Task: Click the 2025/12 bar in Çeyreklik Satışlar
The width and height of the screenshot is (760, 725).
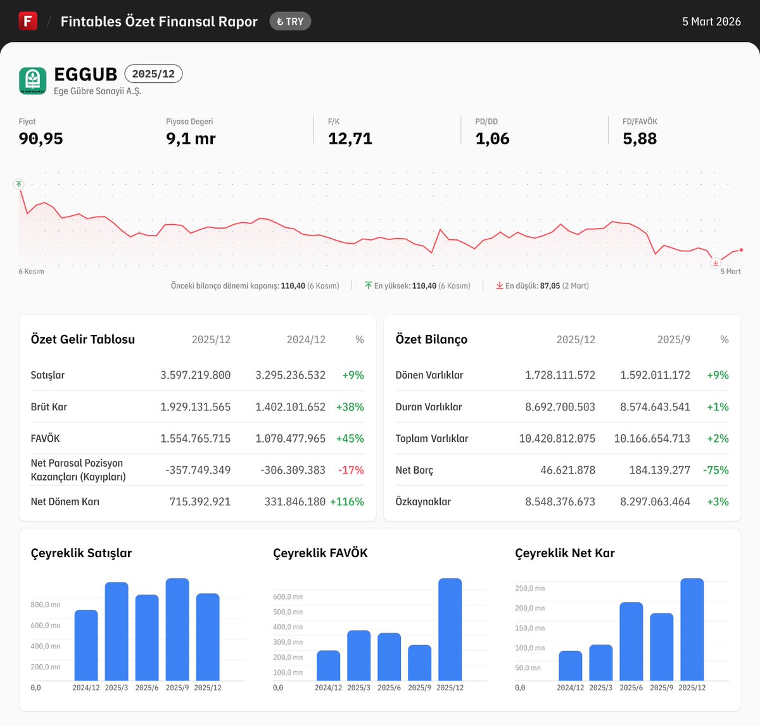Action: (x=208, y=637)
